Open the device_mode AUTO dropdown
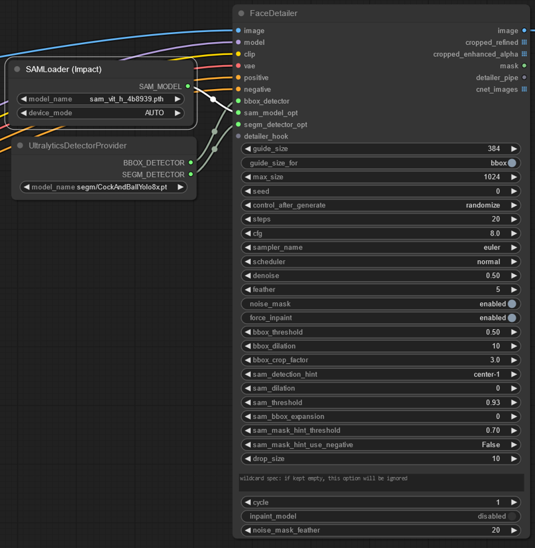 100,113
